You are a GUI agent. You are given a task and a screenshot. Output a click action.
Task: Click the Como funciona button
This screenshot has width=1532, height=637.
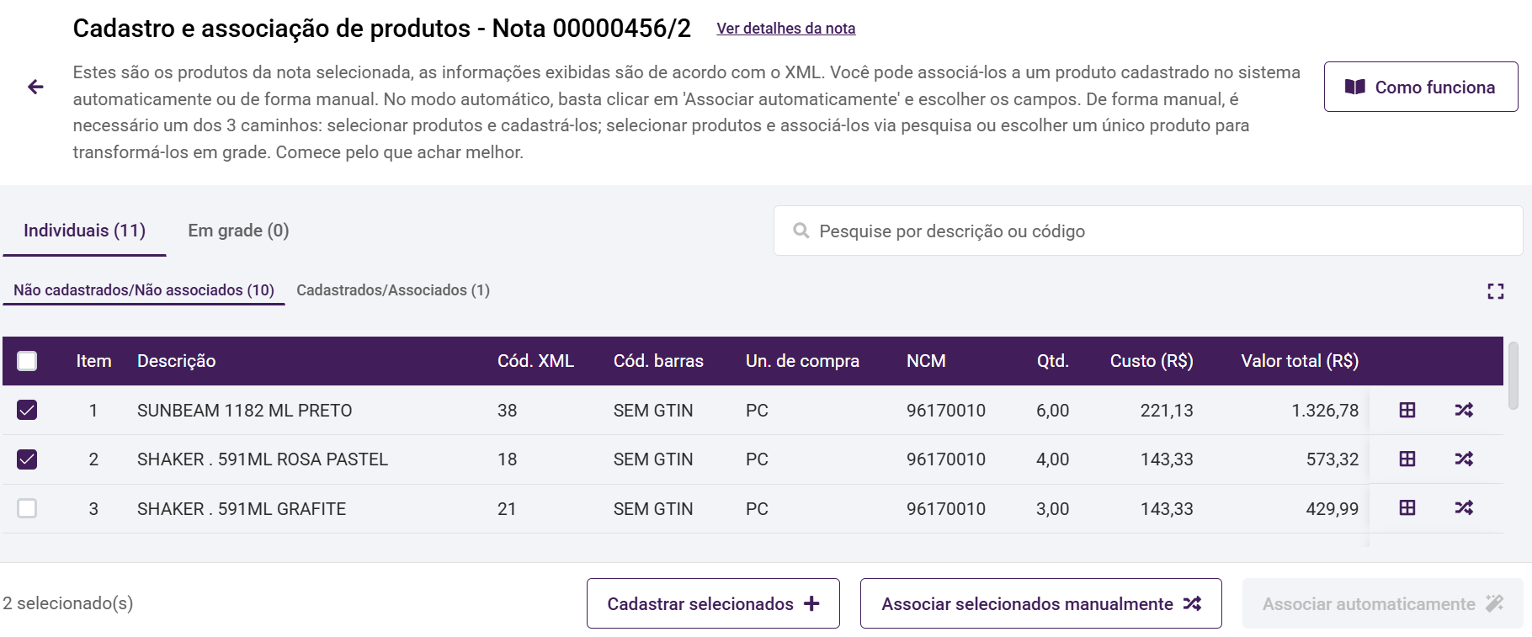1420,87
